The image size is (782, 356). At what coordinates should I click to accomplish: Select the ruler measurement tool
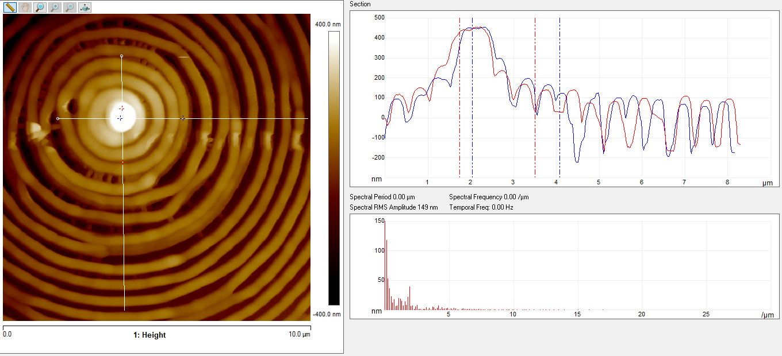pyautogui.click(x=10, y=7)
